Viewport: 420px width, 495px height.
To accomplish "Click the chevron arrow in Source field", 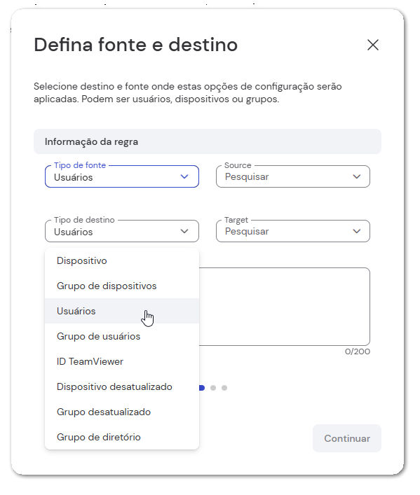I will point(357,176).
